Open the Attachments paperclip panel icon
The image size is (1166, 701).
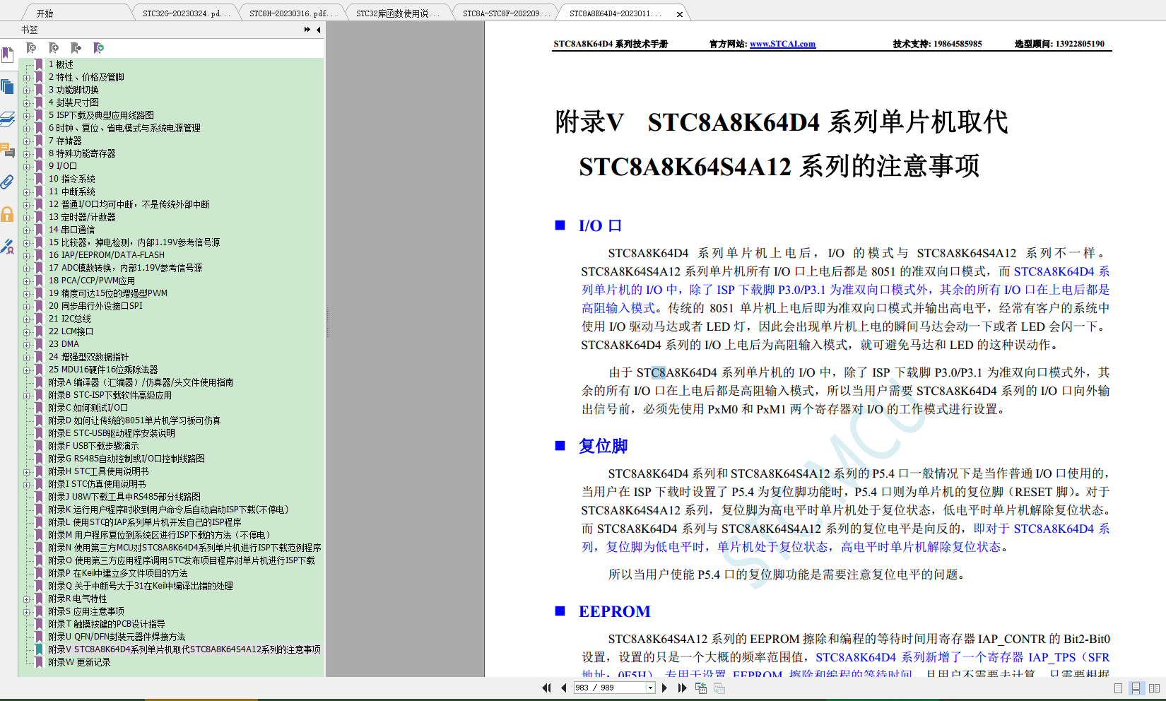tap(7, 182)
